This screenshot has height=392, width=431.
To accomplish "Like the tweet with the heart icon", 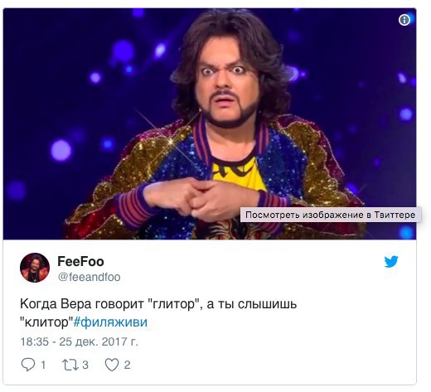I will (112, 365).
